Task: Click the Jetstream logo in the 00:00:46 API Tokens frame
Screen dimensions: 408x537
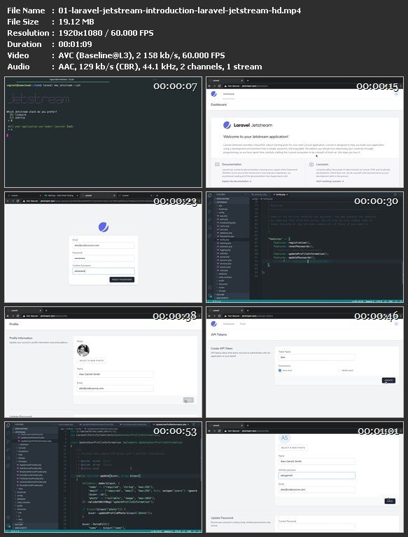Action: pyautogui.click(x=213, y=324)
